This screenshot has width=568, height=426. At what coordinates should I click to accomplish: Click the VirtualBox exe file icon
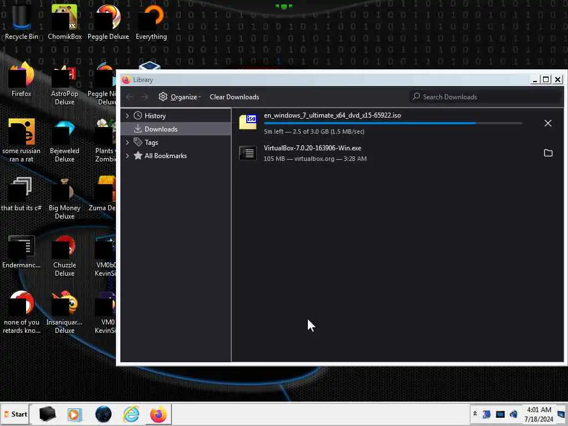248,153
